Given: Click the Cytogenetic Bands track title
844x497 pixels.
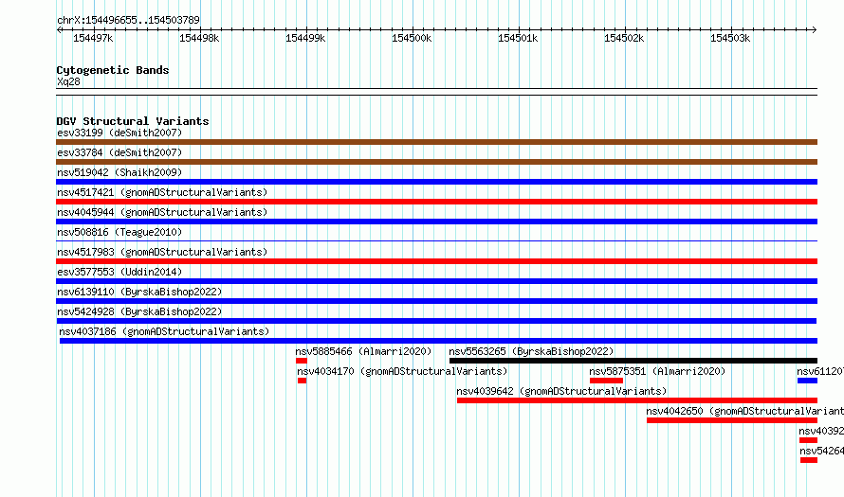Looking at the screenshot, I should pyautogui.click(x=113, y=70).
